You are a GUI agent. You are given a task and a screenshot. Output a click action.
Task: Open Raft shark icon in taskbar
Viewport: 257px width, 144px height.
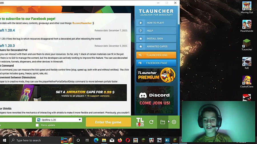pos(159,140)
